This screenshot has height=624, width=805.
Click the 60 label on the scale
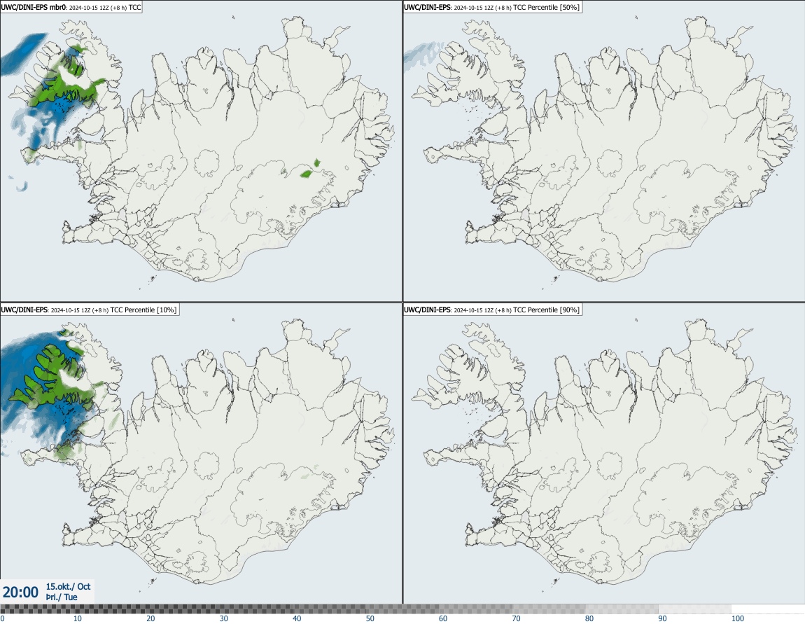pos(443,618)
